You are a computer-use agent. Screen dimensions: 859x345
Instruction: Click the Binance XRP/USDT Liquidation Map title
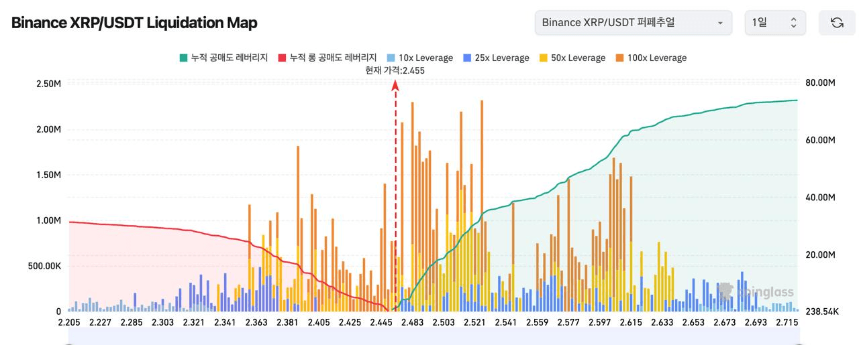[x=134, y=23]
